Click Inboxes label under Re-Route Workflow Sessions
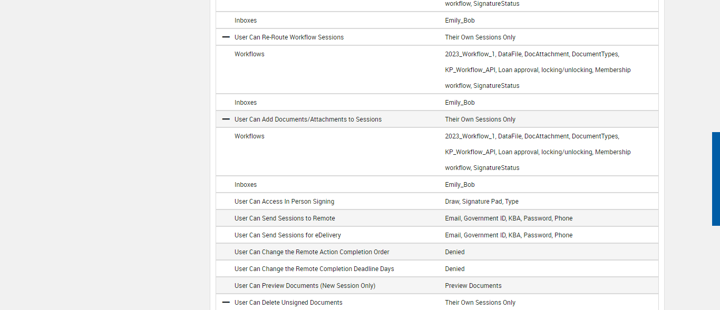Screen dimensions: 720x310 point(246,103)
